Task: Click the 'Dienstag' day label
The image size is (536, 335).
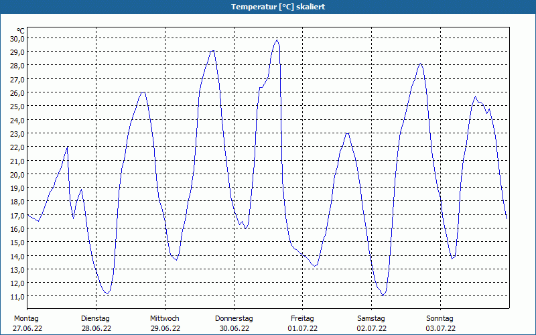Action: (x=95, y=318)
